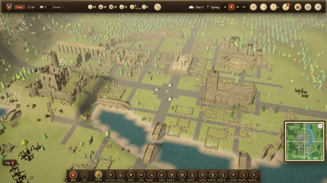Open the main hamburger menu
Screen dimensions: 327x183
click(318, 7)
